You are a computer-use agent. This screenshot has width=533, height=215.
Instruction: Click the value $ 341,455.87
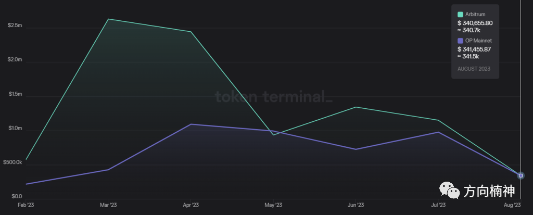pos(474,49)
